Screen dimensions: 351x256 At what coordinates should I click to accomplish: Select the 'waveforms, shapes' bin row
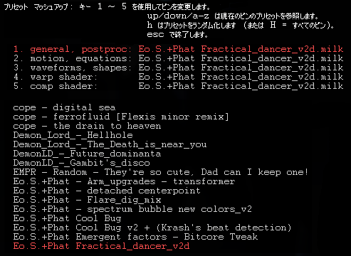178,68
